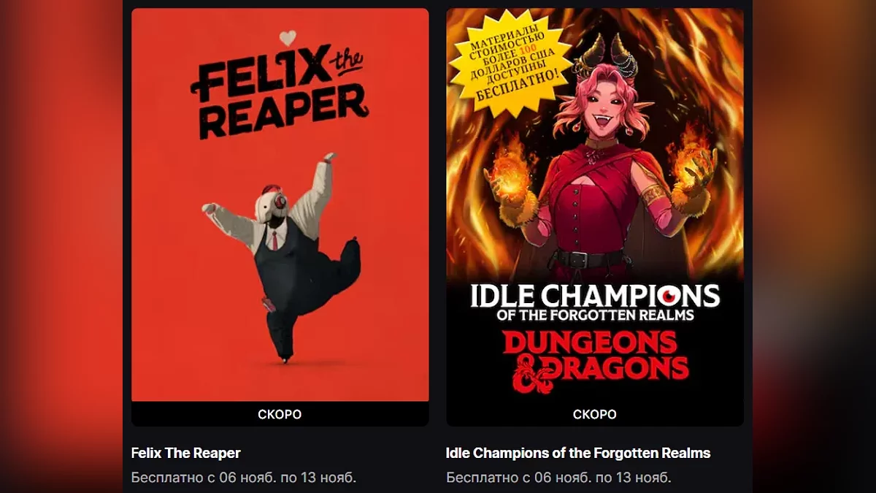Open Idle Champions of the Forgotten Realms title
Image resolution: width=876 pixels, height=493 pixels.
[578, 453]
